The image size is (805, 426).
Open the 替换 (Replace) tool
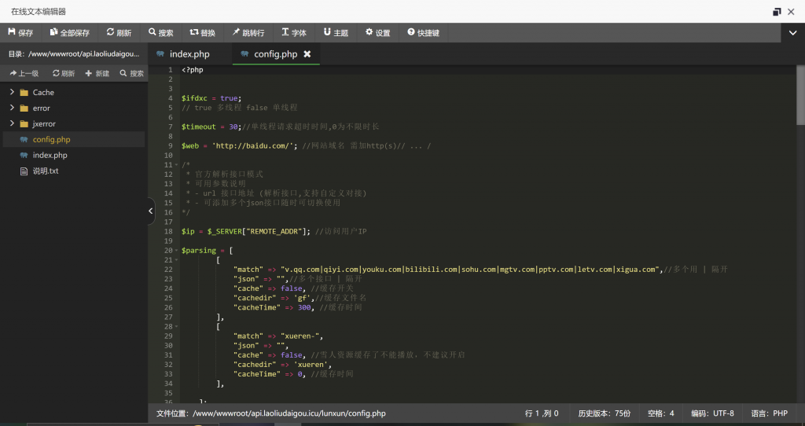(202, 33)
